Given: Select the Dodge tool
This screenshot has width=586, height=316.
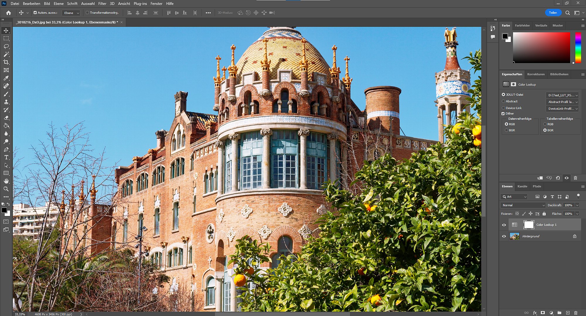Looking at the screenshot, I should (x=6, y=141).
